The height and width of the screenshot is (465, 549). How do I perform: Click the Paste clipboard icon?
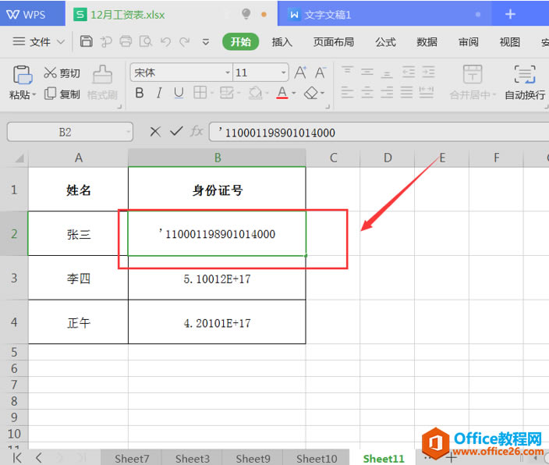[23, 75]
